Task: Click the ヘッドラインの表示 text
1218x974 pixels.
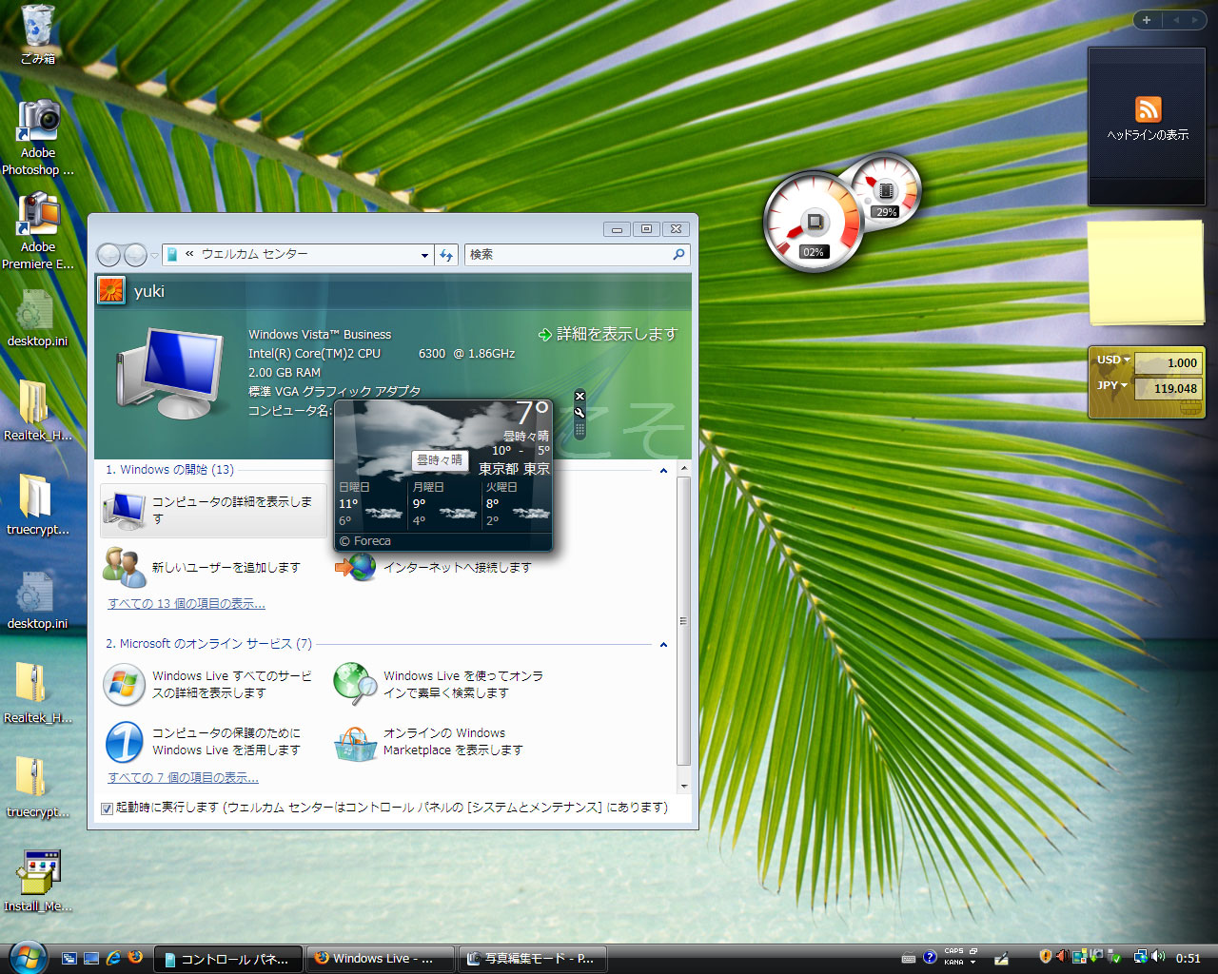Action: [x=1148, y=135]
